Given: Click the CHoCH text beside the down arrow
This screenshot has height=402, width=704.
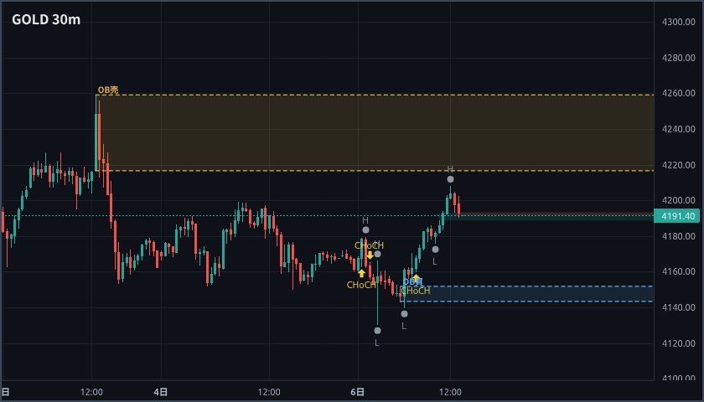Looking at the screenshot, I should click(x=369, y=246).
